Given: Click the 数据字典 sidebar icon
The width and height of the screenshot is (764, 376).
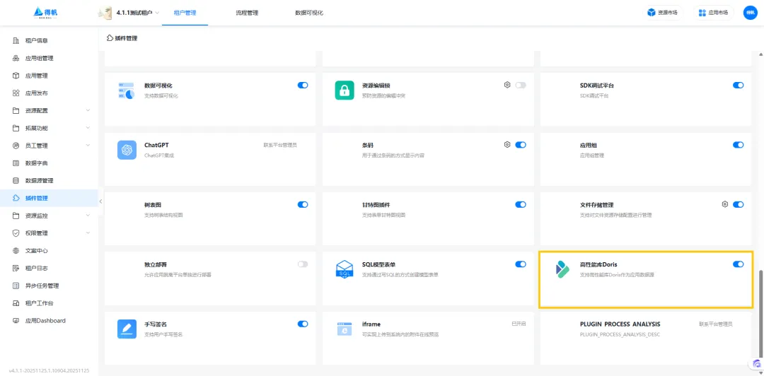Looking at the screenshot, I should tap(16, 163).
